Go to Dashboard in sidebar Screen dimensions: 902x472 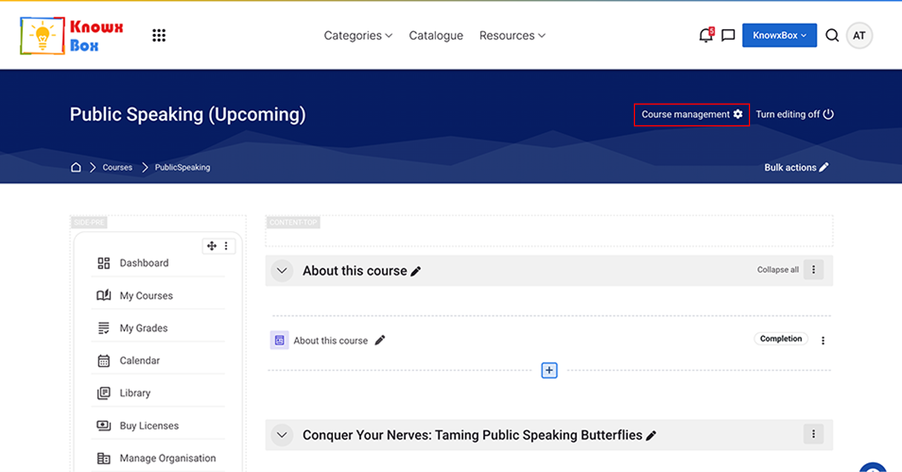144,263
